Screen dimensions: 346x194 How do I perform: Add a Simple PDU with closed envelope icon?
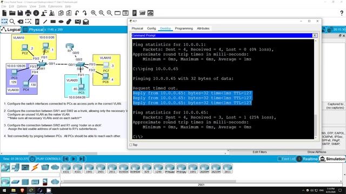pyautogui.click(x=78, y=22)
